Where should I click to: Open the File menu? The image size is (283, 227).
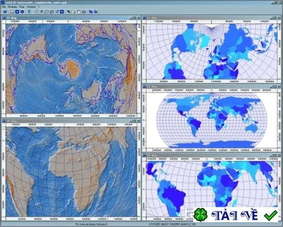click(x=4, y=7)
